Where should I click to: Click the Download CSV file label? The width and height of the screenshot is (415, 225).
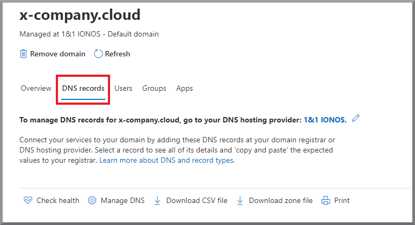(196, 200)
